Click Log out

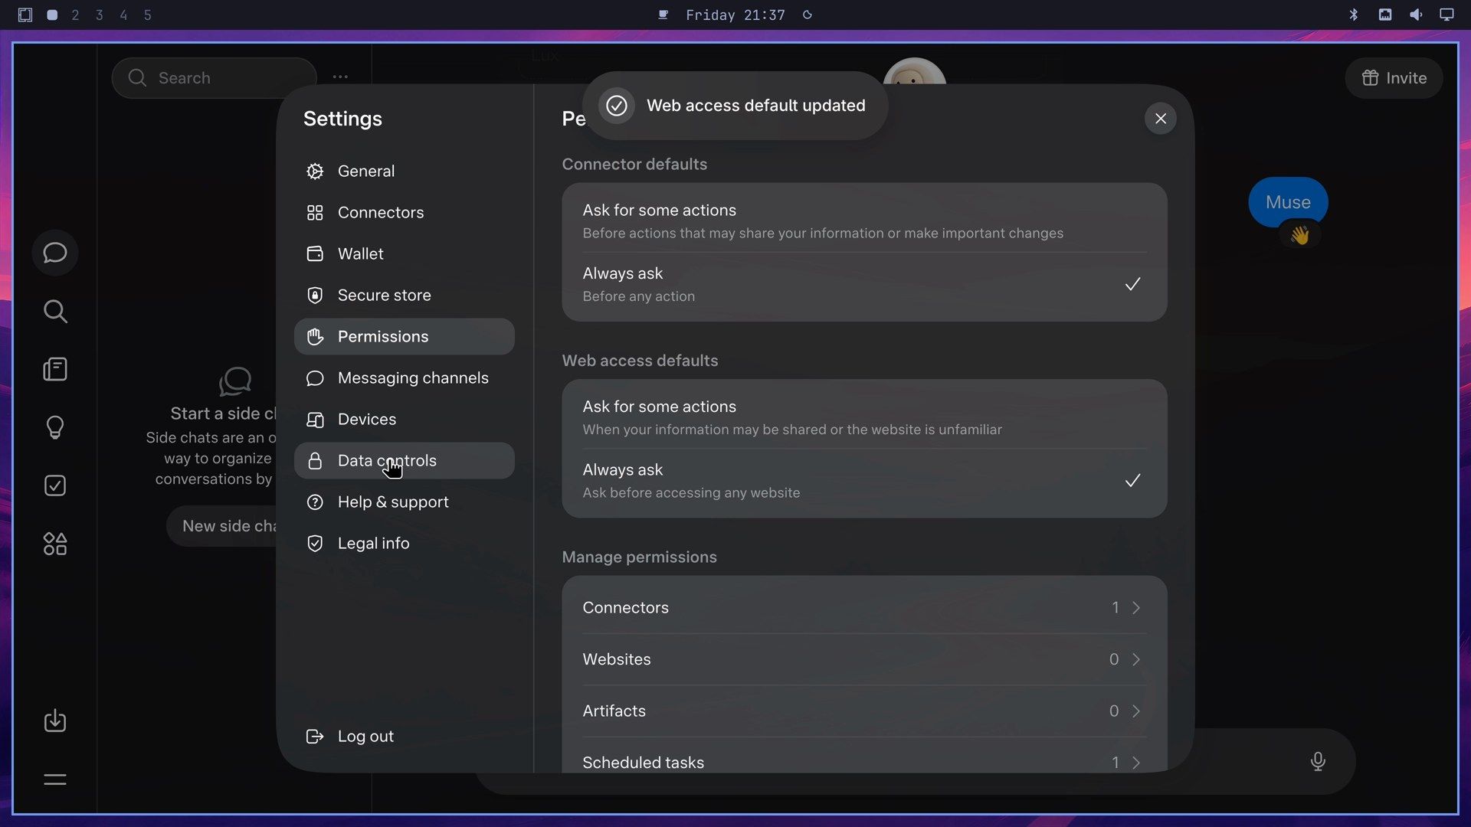[x=404, y=736]
